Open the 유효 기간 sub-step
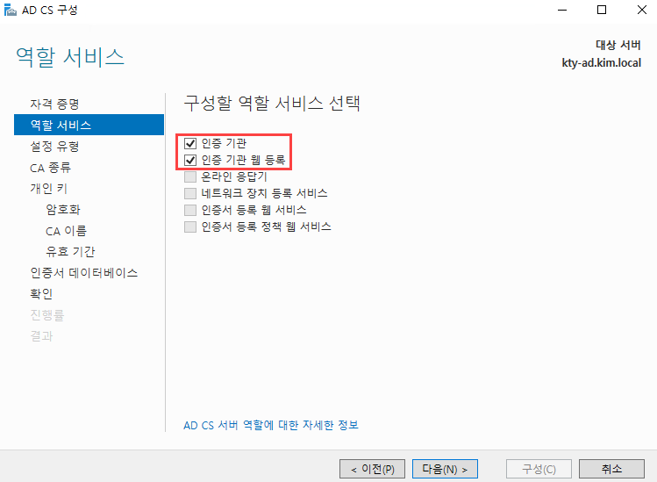 click(x=70, y=251)
